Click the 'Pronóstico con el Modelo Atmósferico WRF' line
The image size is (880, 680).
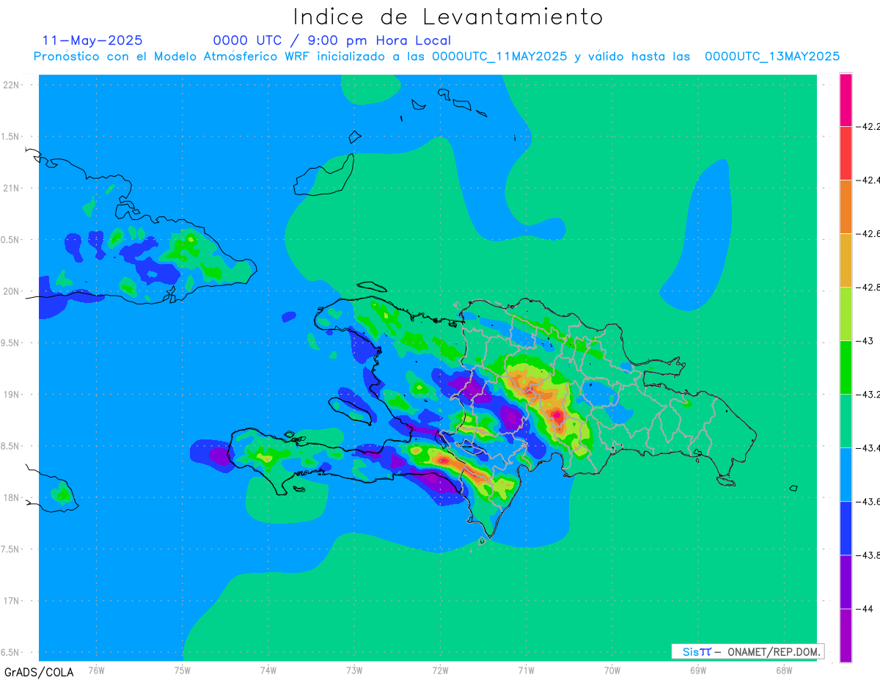tap(436, 56)
